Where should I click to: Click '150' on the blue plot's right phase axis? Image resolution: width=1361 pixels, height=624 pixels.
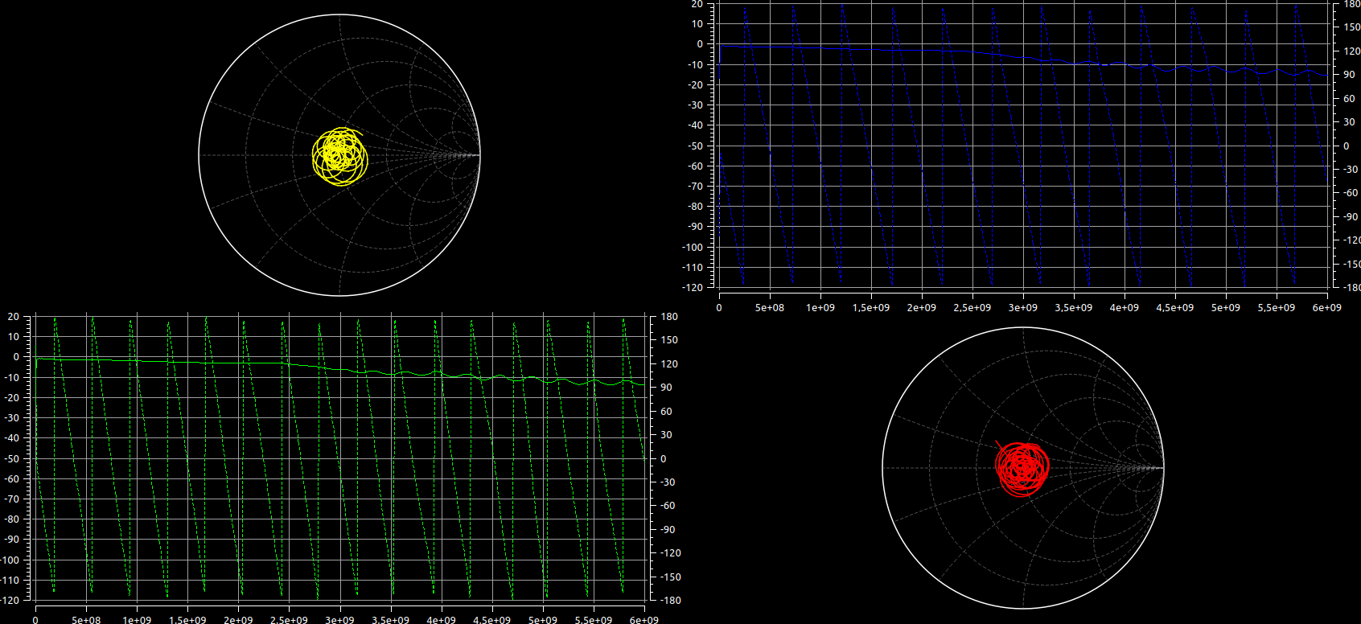tap(1352, 27)
